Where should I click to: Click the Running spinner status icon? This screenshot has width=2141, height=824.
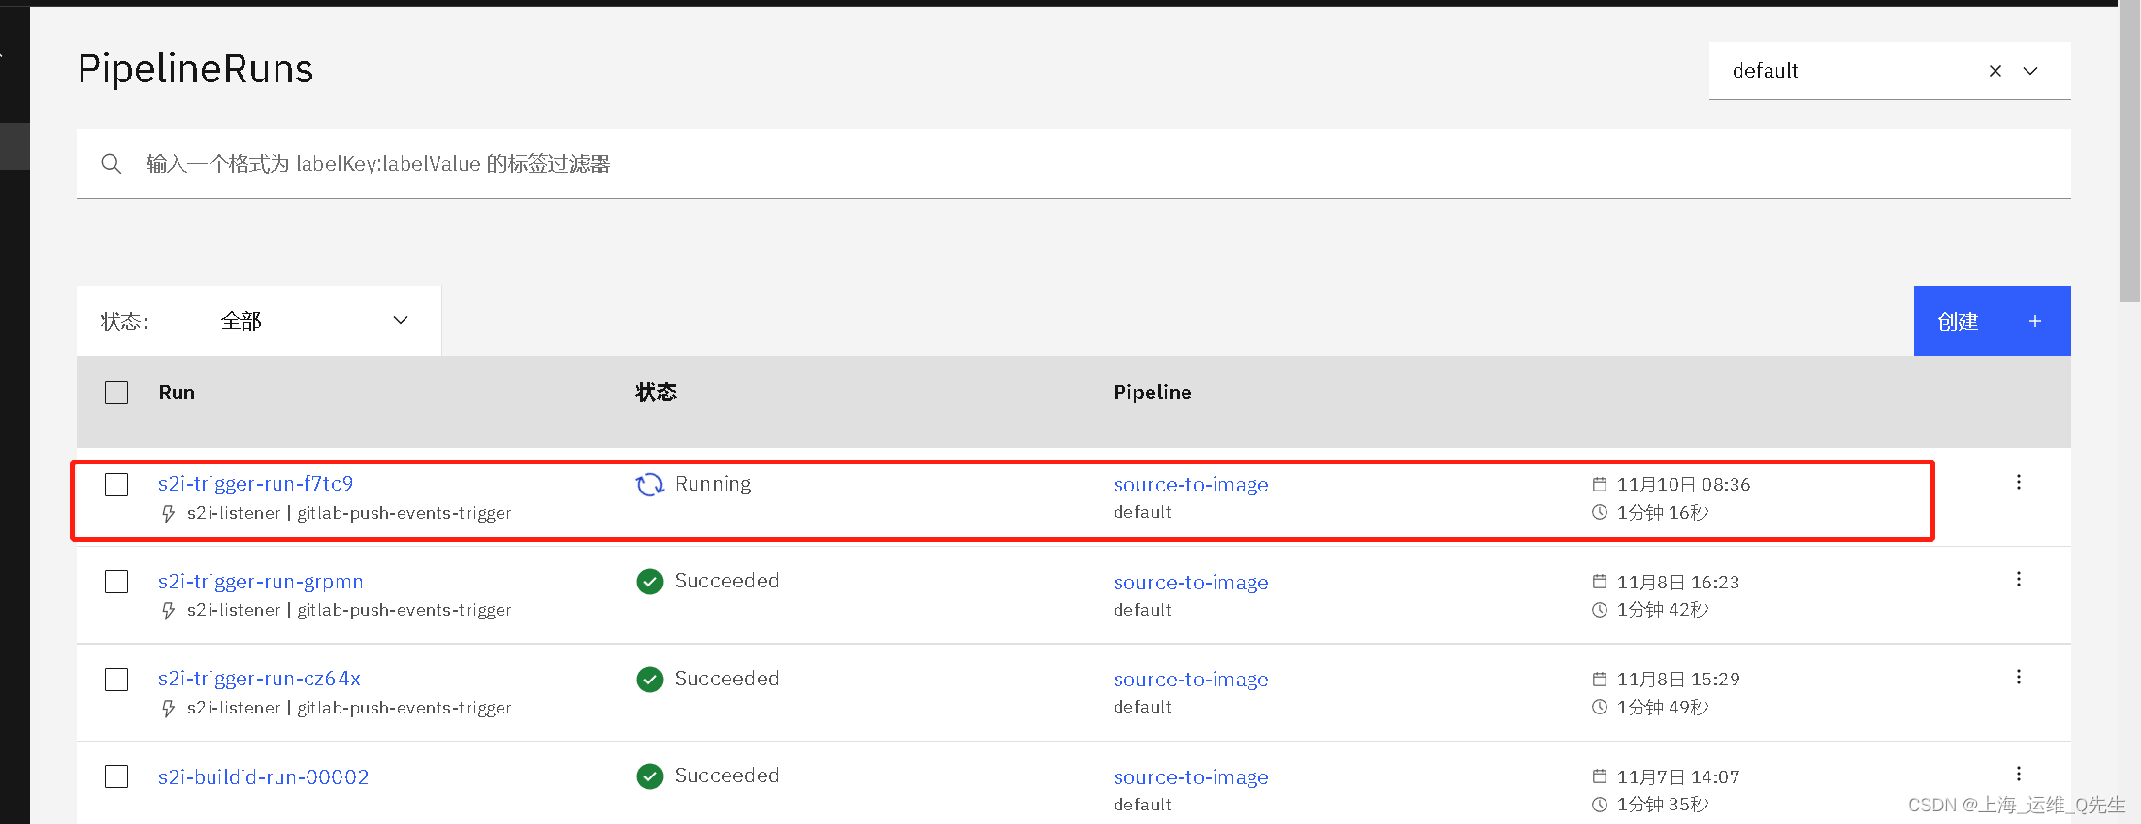pyautogui.click(x=649, y=484)
